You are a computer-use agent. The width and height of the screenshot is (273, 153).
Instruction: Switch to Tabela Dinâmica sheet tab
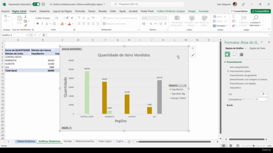(x=26, y=142)
